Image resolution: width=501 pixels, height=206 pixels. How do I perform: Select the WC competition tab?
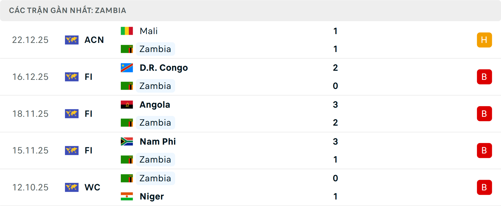(x=92, y=187)
